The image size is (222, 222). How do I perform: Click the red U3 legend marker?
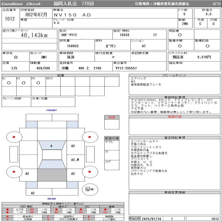pos(32,212)
